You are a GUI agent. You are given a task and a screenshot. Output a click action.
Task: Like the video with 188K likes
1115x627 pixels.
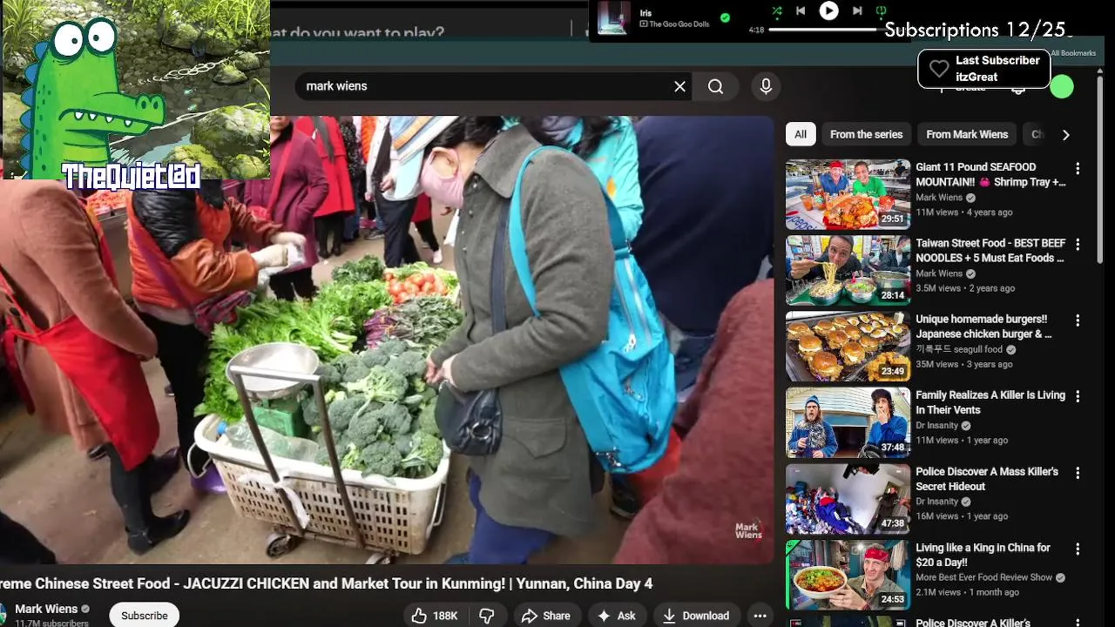point(435,616)
